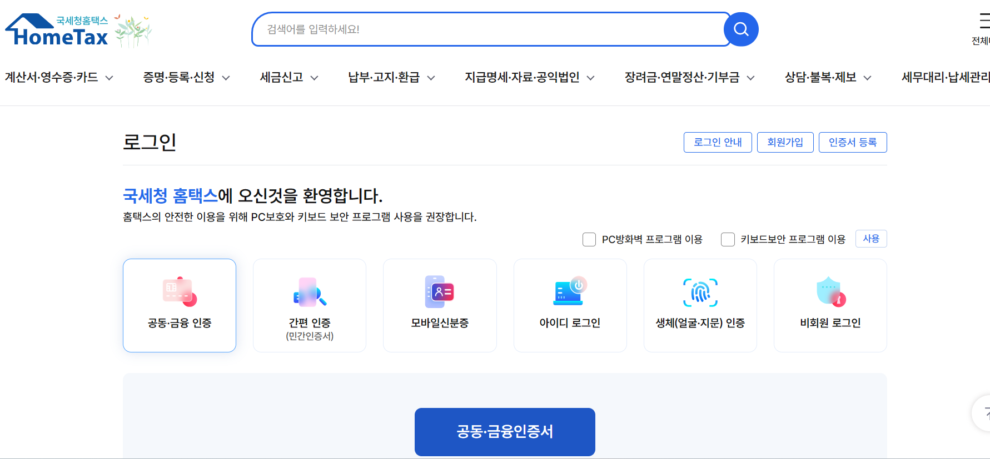This screenshot has height=459, width=990.
Task: Select 아이디 로그인 card icon
Action: click(x=570, y=291)
